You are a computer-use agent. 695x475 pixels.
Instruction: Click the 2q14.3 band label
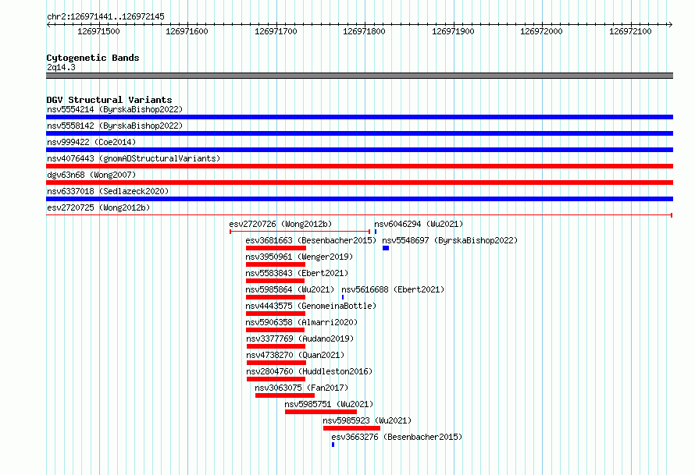point(61,67)
